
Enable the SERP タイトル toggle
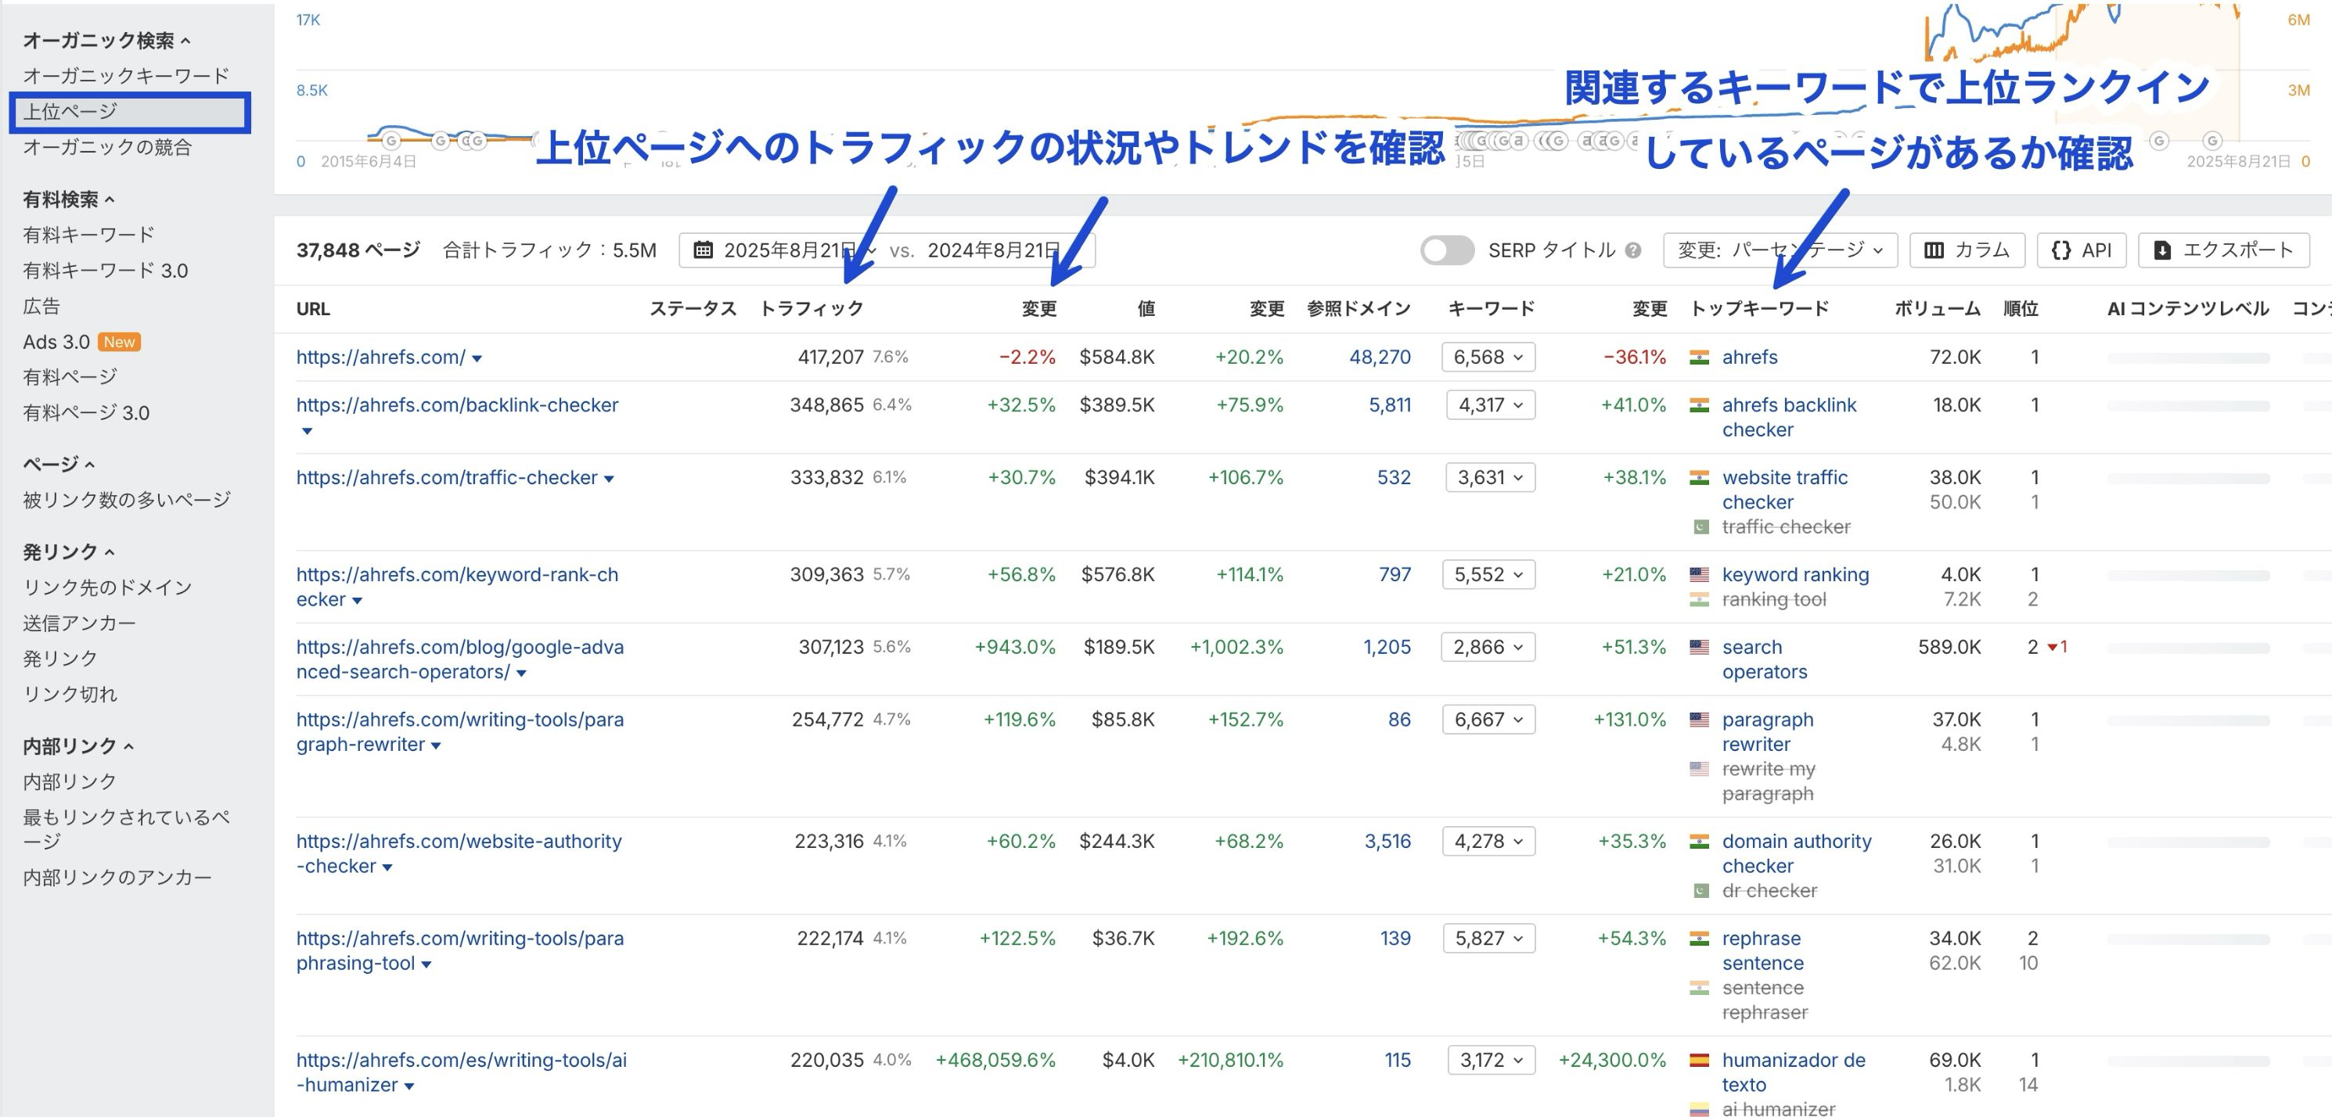(1447, 250)
